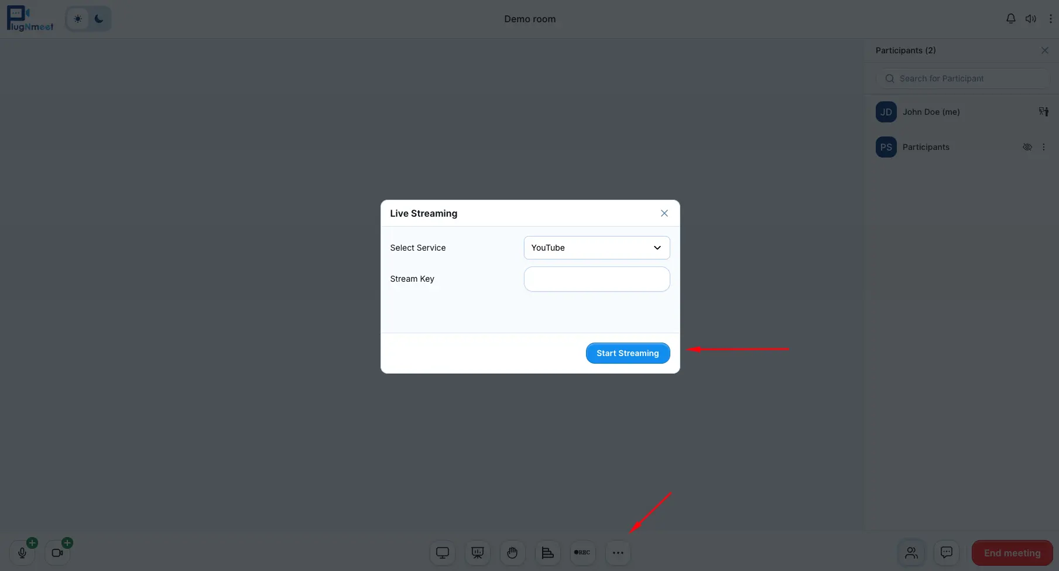This screenshot has width=1059, height=571.
Task: Open the top-right vertical dots menu
Action: tap(1050, 19)
